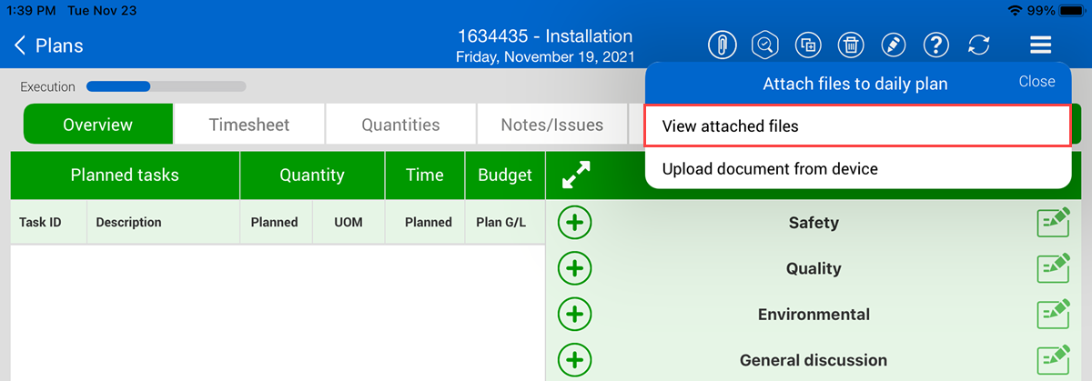Expand the Quality section with plus
The image size is (1092, 381).
[574, 268]
